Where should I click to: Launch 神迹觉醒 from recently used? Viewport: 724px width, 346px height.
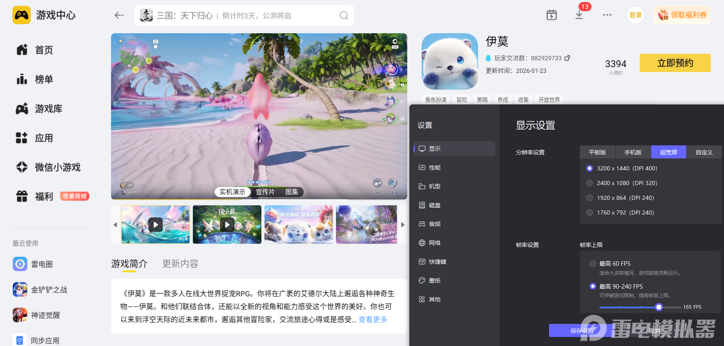coord(36,315)
